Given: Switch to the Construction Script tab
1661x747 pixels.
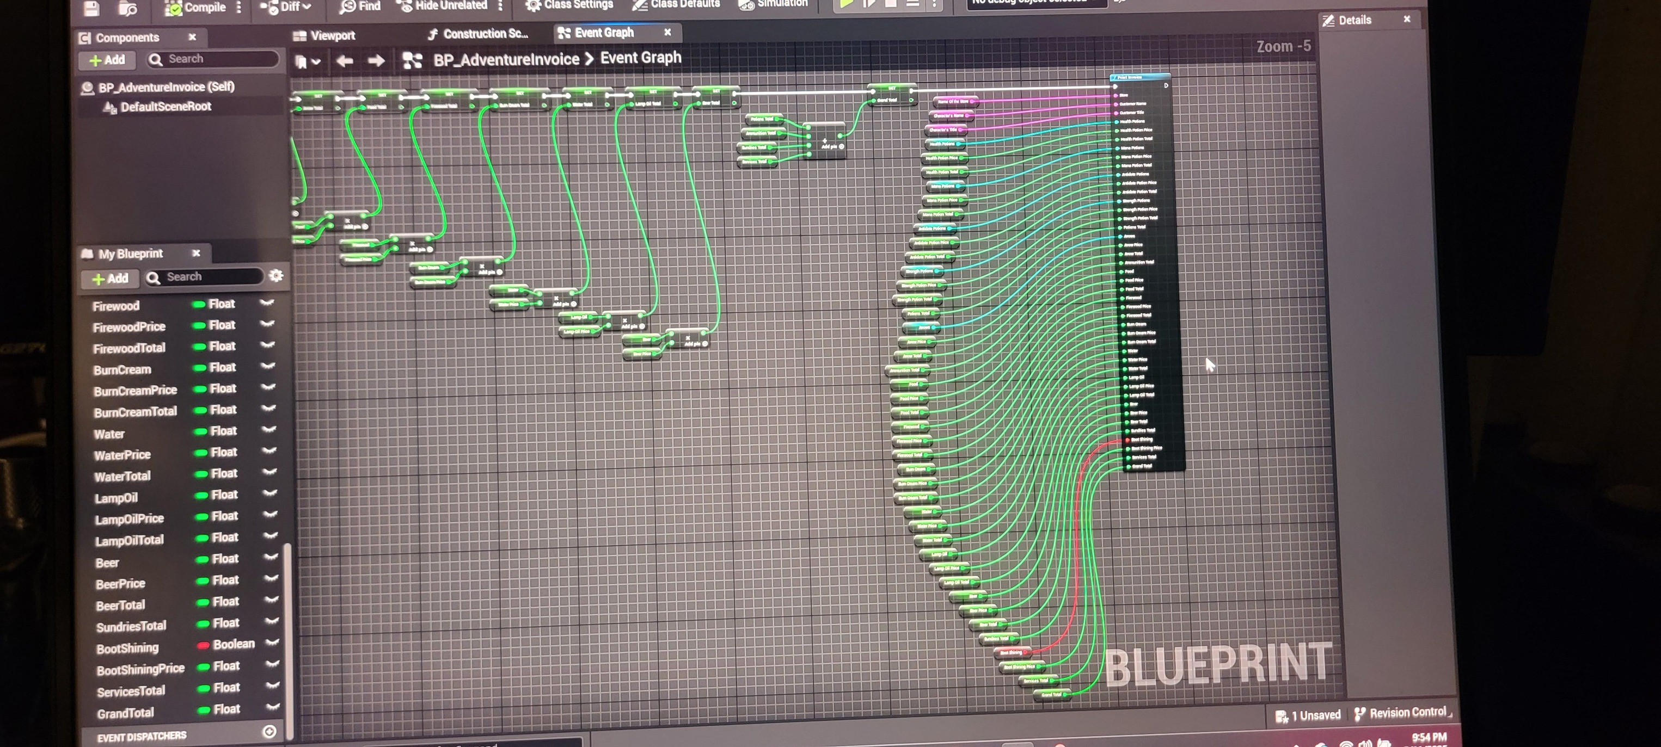Looking at the screenshot, I should [478, 34].
